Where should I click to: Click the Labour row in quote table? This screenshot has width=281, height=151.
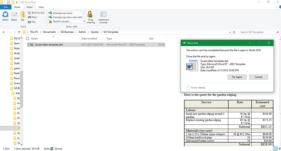[x=229, y=110]
